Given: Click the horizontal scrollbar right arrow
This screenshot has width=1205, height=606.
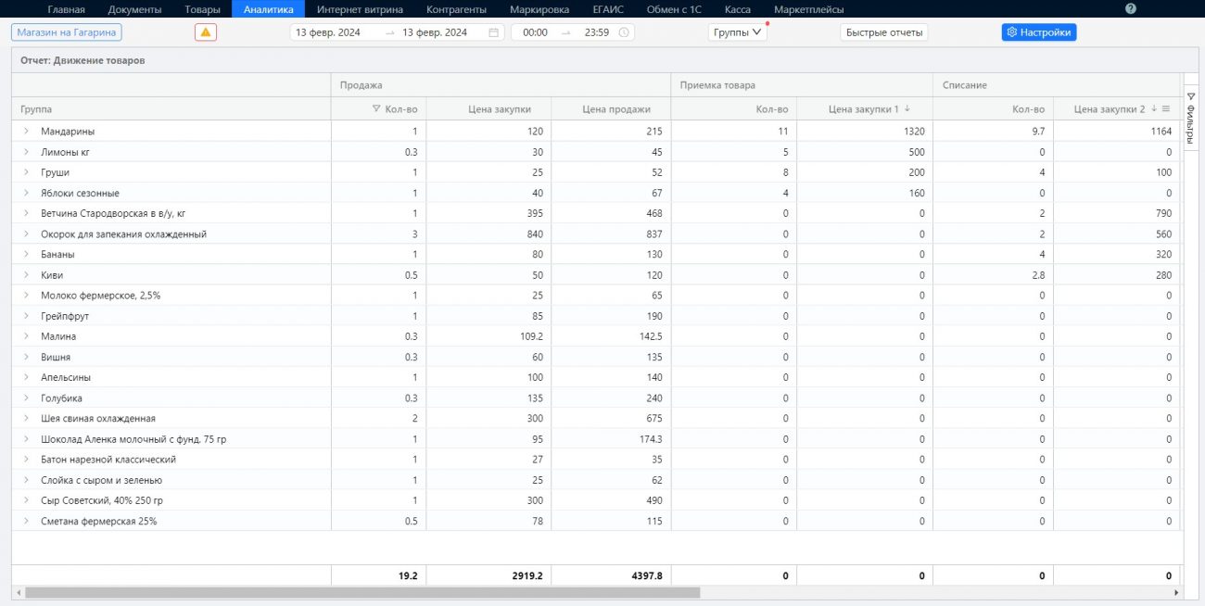Looking at the screenshot, I should [1176, 592].
